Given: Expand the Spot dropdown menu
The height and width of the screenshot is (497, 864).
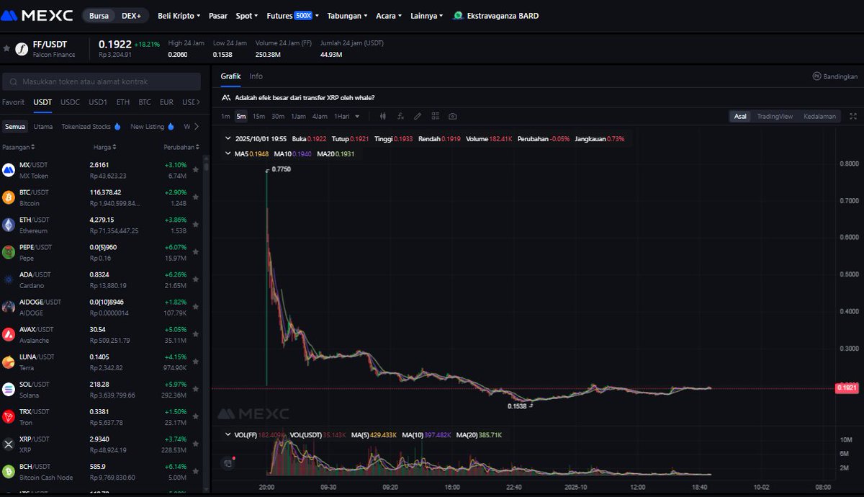Looking at the screenshot, I should point(248,15).
